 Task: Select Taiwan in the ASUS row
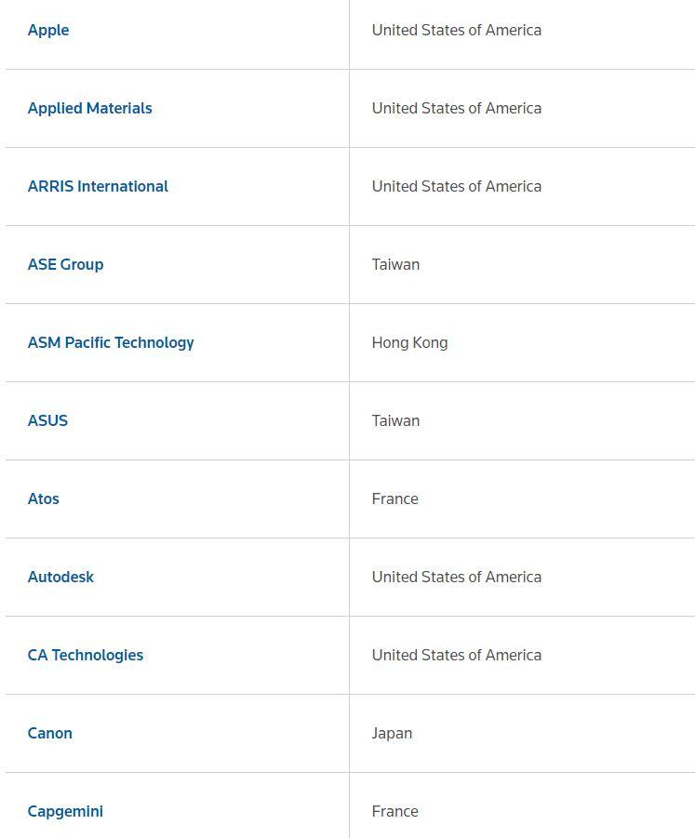coord(395,420)
